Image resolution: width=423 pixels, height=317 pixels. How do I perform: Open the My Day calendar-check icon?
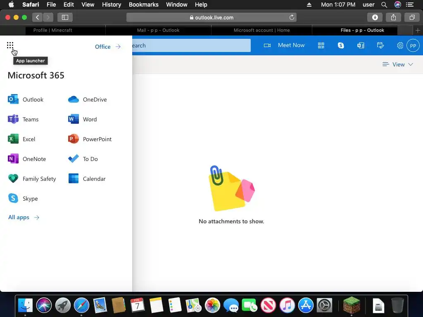[380, 45]
